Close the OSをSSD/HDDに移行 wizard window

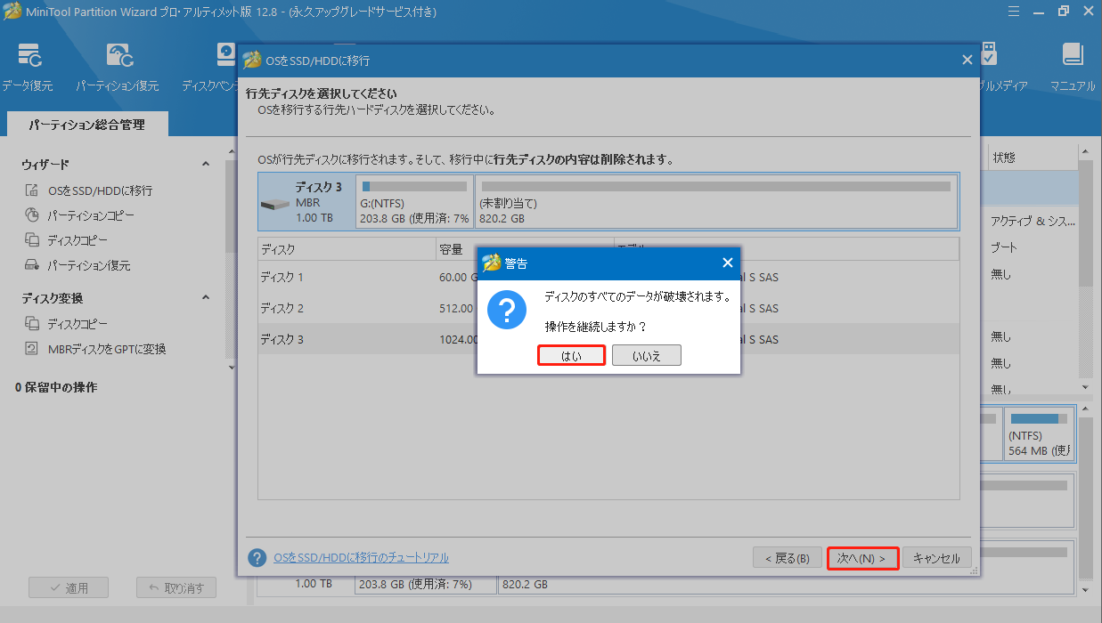point(967,60)
